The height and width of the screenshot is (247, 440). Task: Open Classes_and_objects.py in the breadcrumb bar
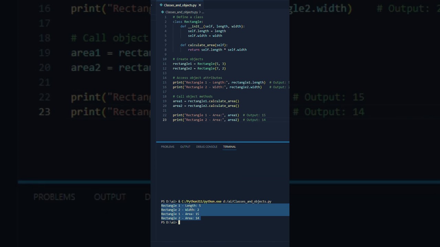click(x=181, y=12)
